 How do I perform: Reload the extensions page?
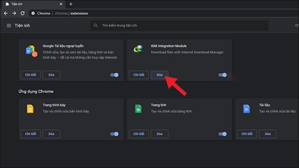click(23, 13)
